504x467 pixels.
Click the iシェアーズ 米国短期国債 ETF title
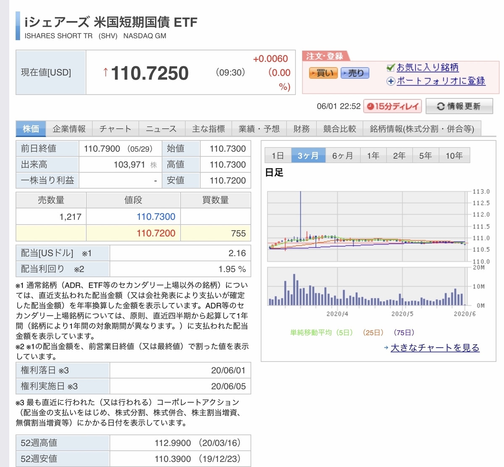(x=111, y=22)
